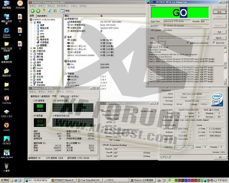Viewport: 229px width, 183px height.
Task: Select the DMI item in EVEREST tree
Action: [x=42, y=31]
